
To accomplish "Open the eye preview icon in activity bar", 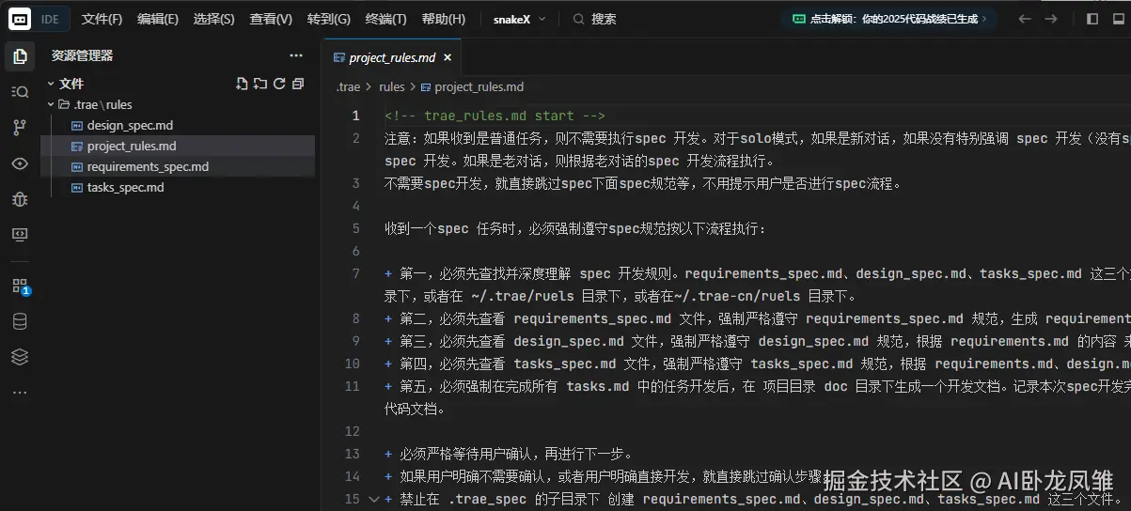I will click(20, 163).
